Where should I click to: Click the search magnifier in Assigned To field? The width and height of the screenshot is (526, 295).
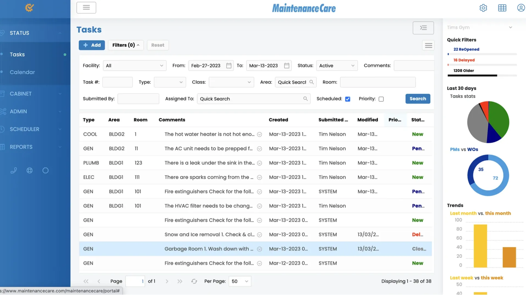click(305, 99)
